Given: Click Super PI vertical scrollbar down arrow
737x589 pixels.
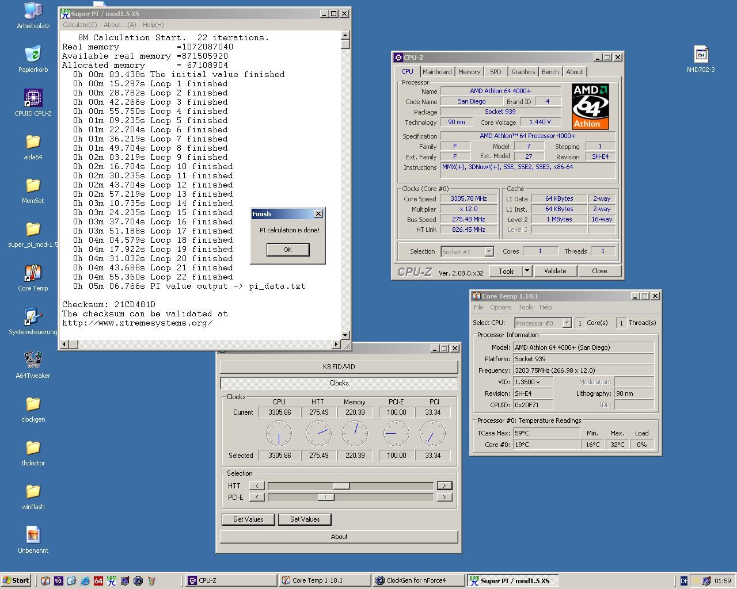Looking at the screenshot, I should coord(345,335).
